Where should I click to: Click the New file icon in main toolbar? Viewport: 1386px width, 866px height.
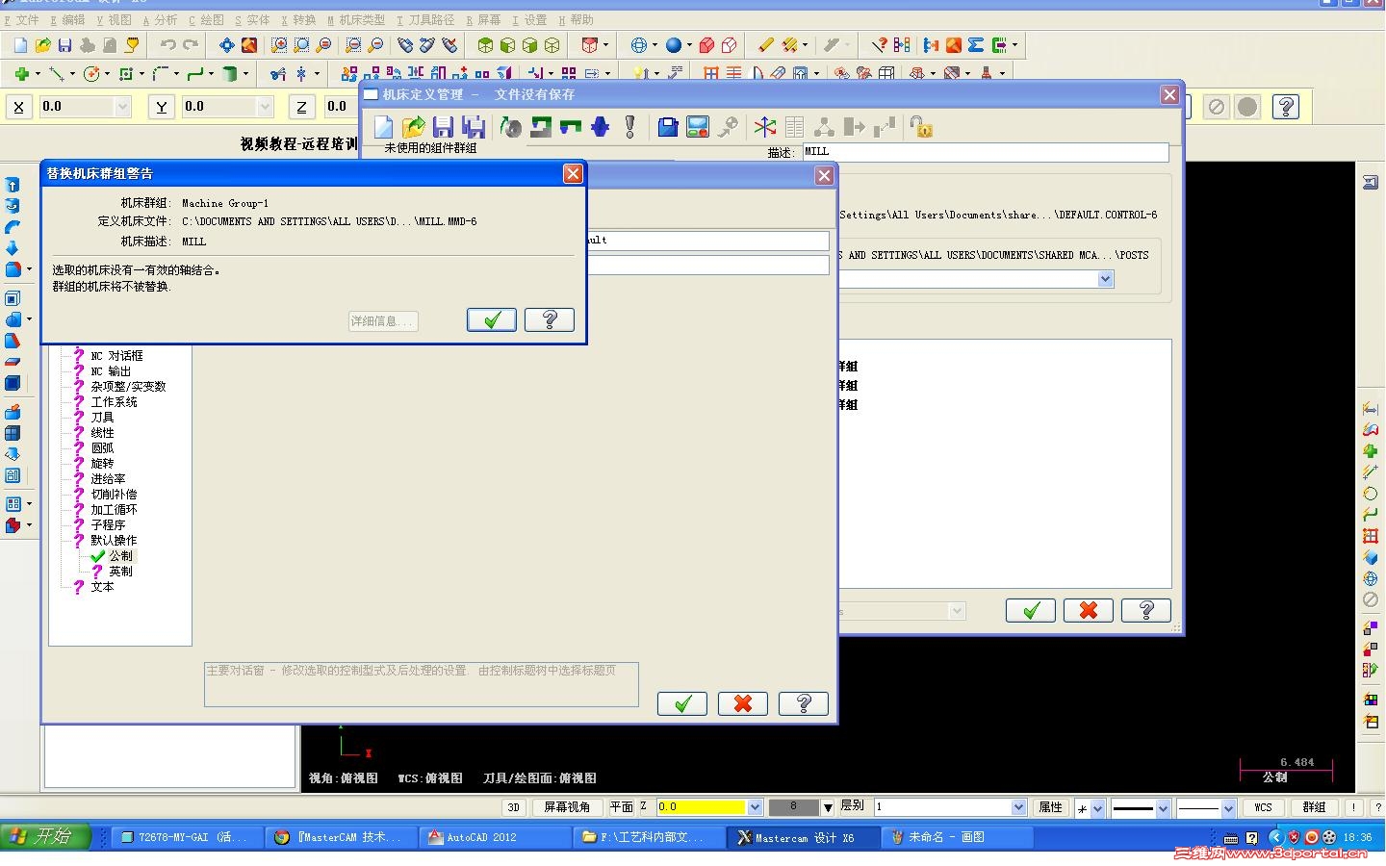[20, 45]
